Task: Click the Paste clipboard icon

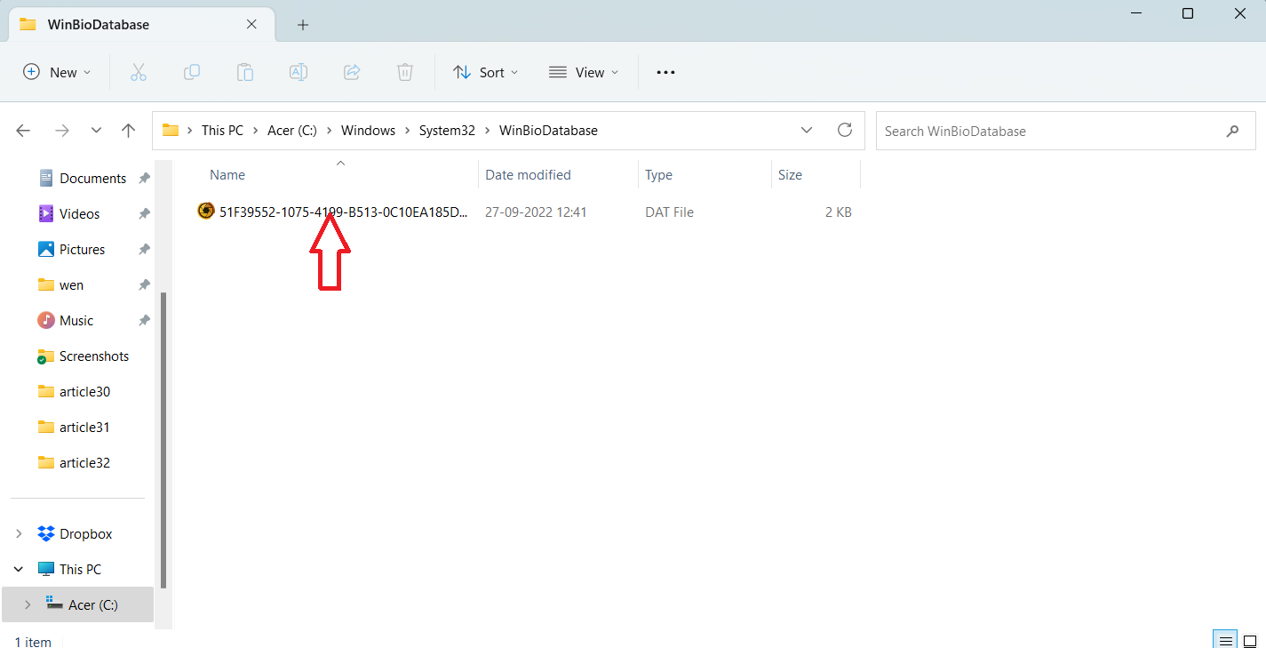Action: click(x=245, y=73)
